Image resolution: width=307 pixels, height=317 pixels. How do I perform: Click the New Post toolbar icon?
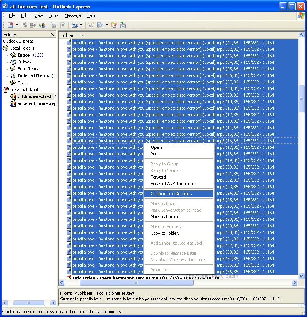click(x=11, y=25)
